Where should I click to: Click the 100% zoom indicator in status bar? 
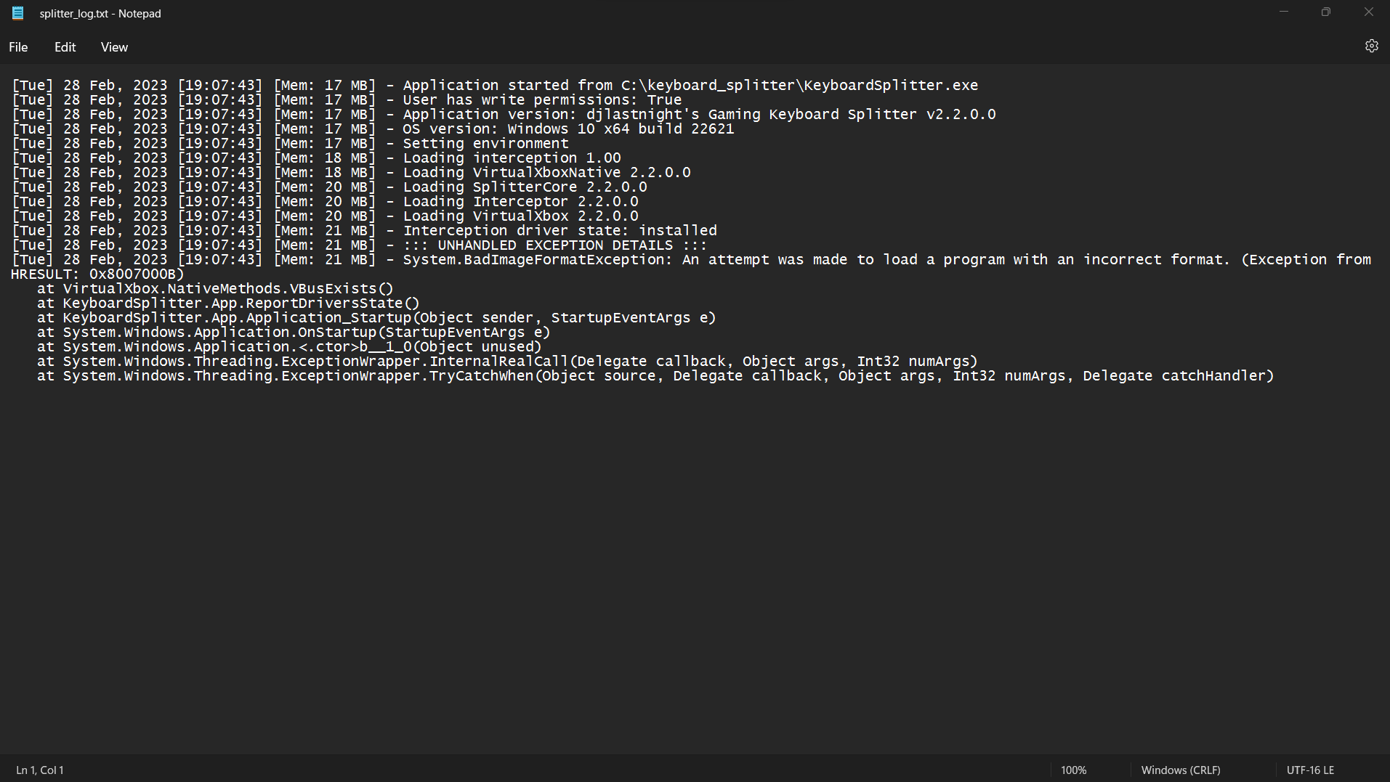[x=1073, y=770]
